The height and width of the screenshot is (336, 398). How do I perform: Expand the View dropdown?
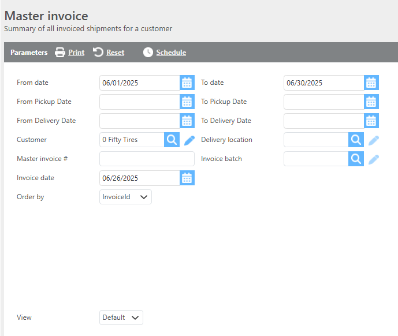[x=121, y=318]
